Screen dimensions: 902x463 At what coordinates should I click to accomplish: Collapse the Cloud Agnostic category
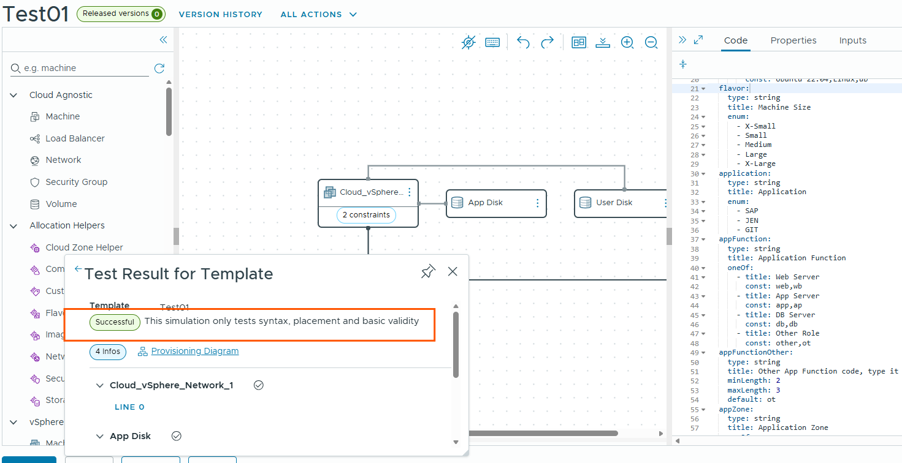(14, 95)
